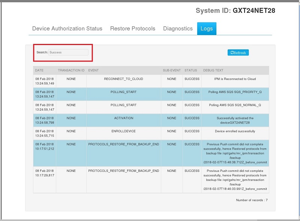
Task: Open the Diagnostics tab
Action: point(178,29)
